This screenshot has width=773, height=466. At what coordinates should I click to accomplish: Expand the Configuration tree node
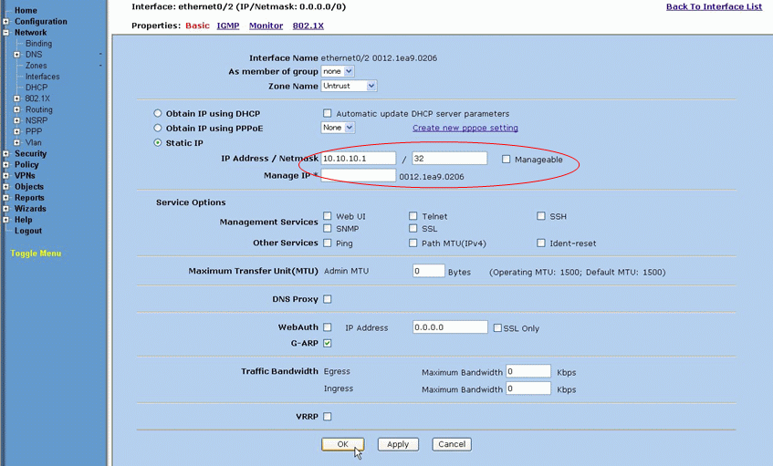5,22
